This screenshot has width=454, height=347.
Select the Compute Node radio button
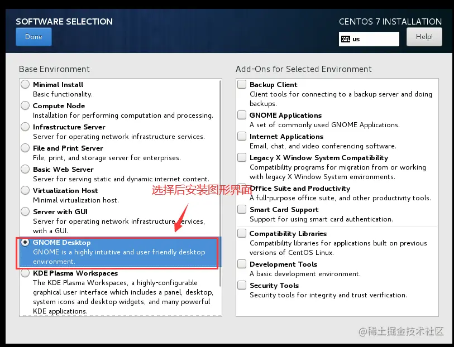tap(25, 105)
